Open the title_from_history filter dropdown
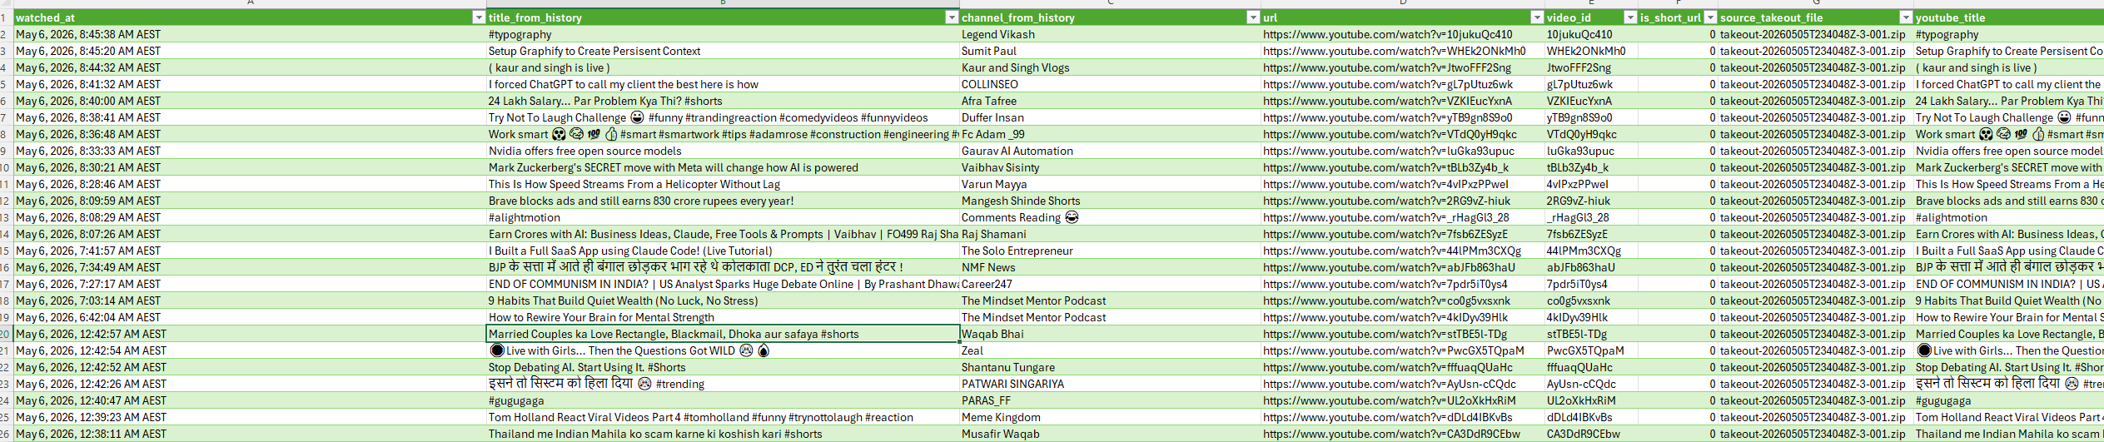The height and width of the screenshot is (442, 2104). tap(952, 17)
